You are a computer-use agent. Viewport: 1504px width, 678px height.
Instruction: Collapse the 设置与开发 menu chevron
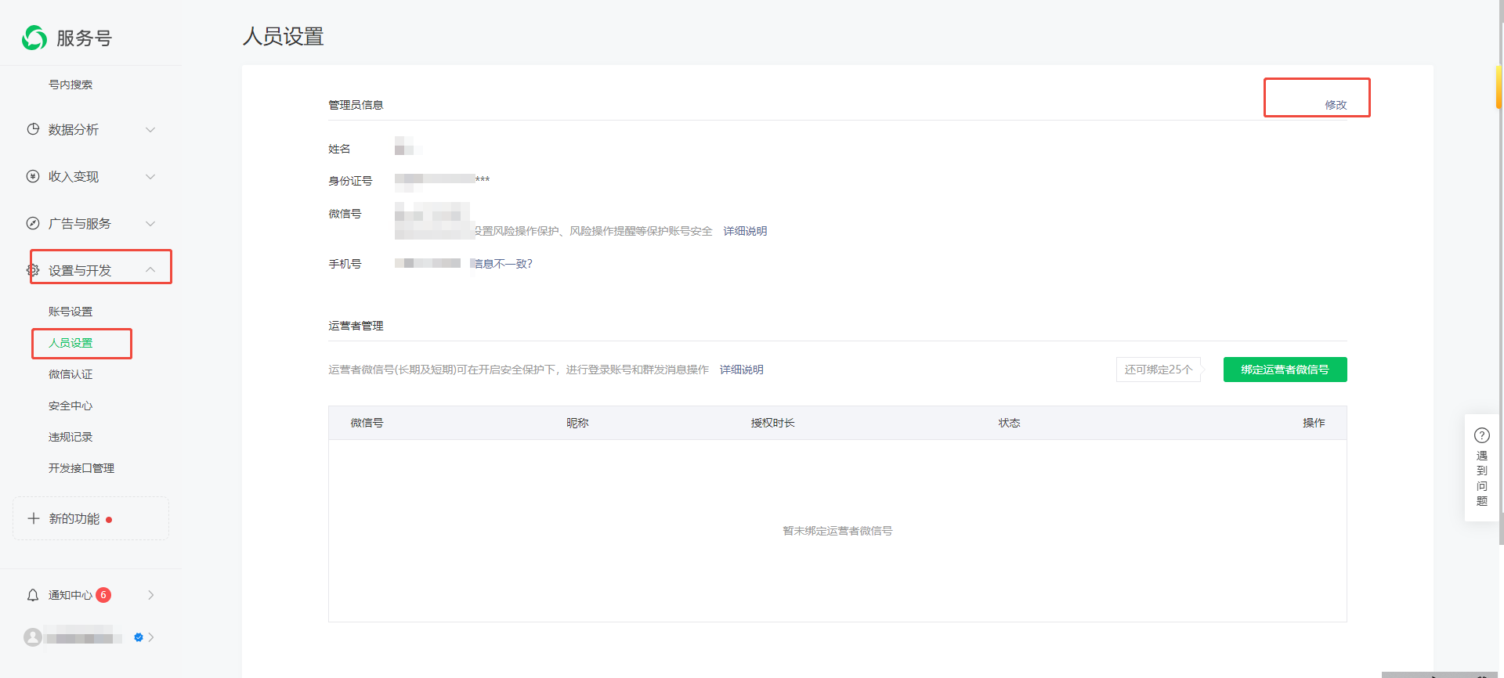click(x=150, y=270)
